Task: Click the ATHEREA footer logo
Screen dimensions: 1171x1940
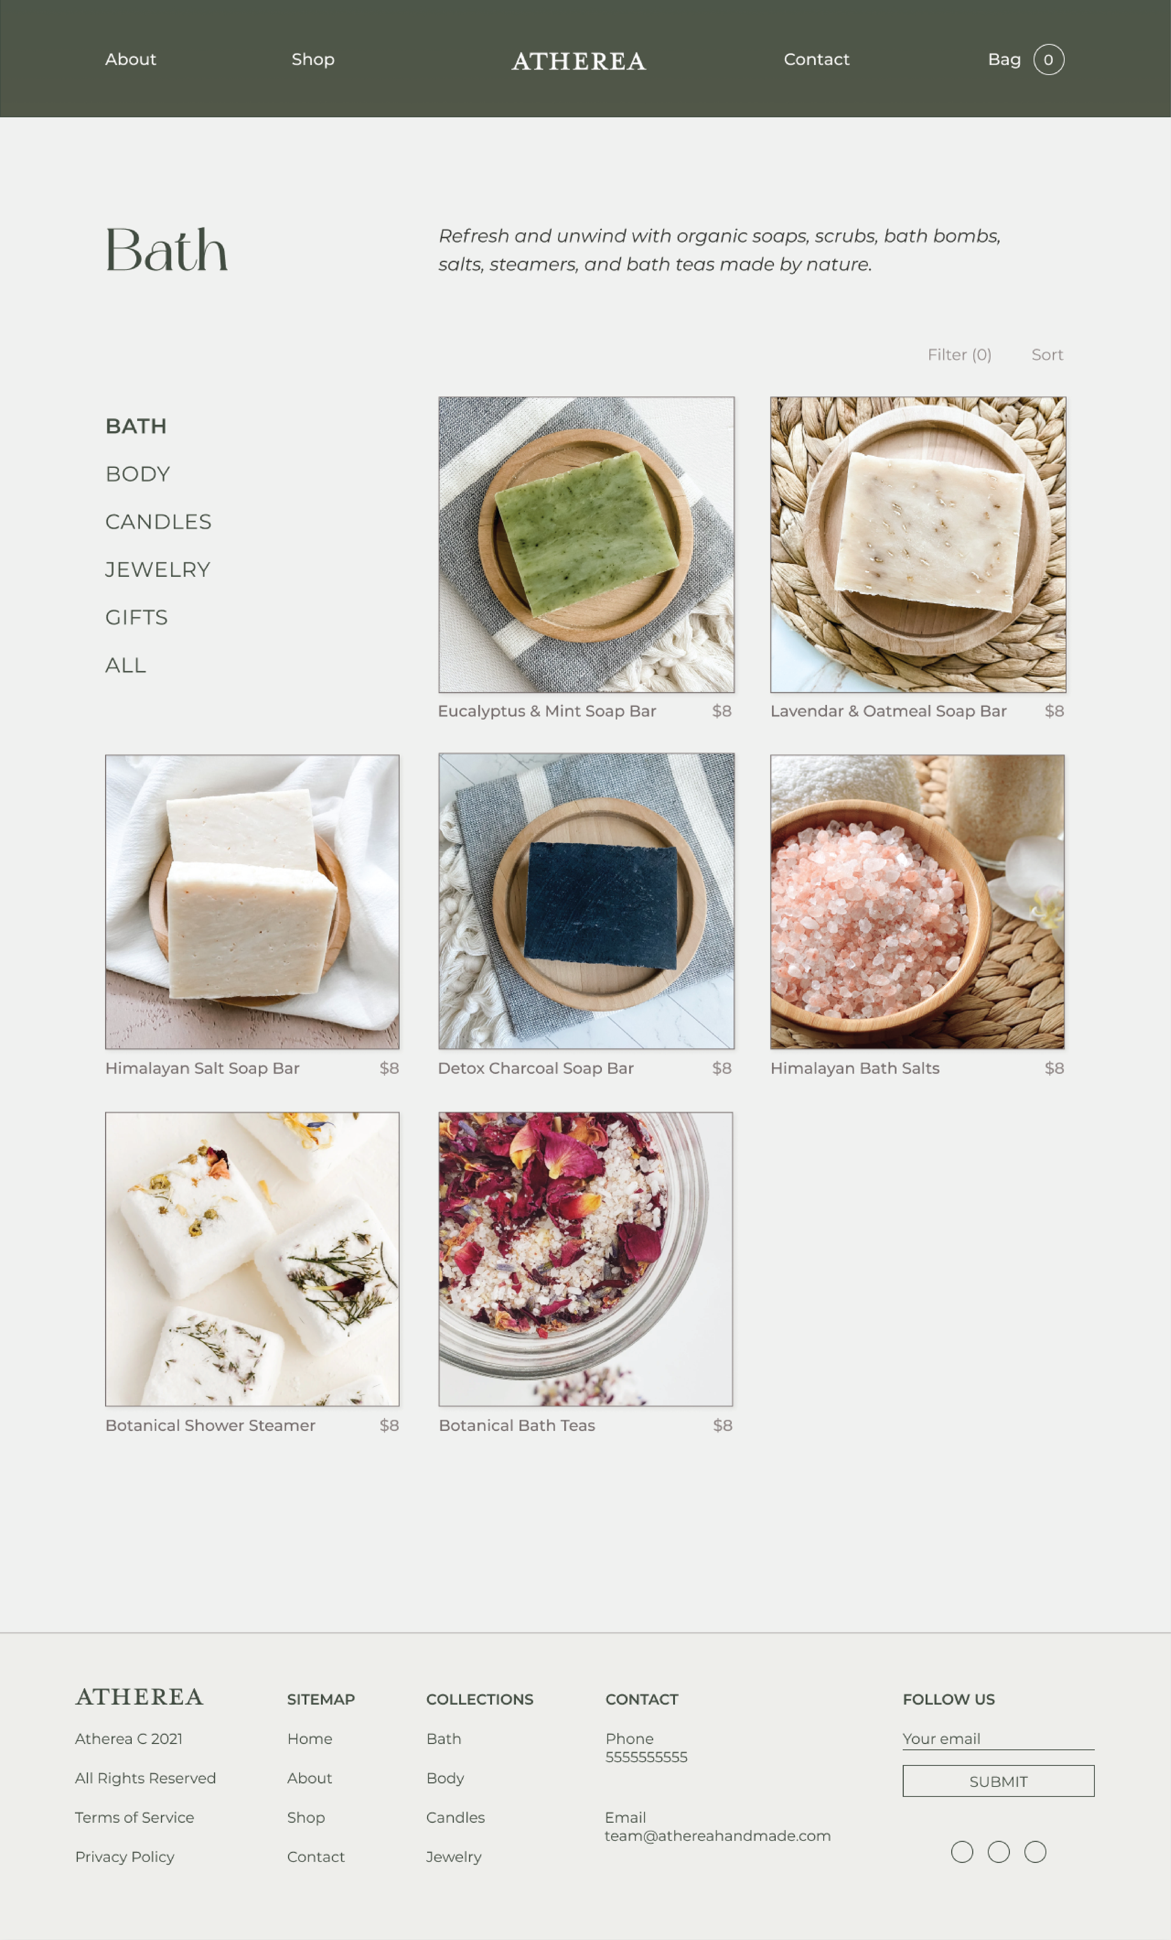Action: [x=139, y=1697]
